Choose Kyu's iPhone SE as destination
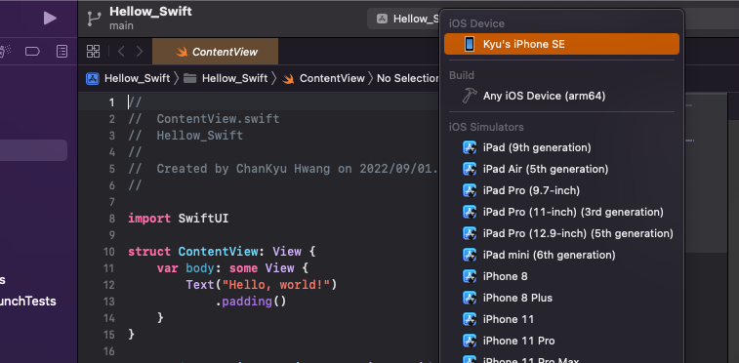Viewport: 739px width, 363px height. [561, 44]
